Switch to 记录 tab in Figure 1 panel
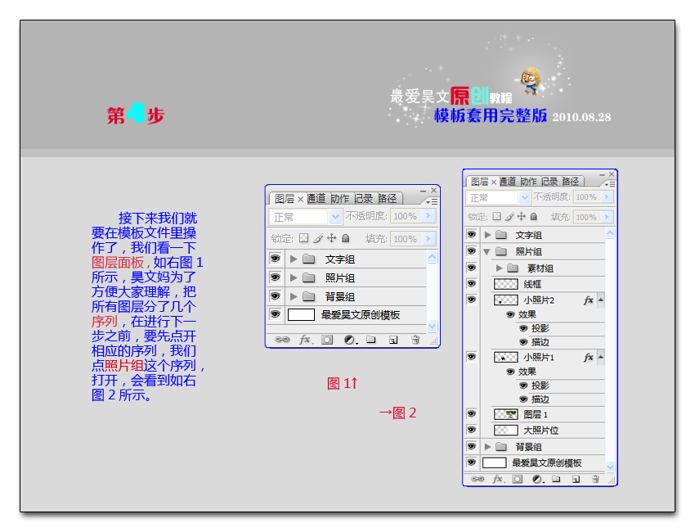The height and width of the screenshot is (532, 695). [364, 198]
